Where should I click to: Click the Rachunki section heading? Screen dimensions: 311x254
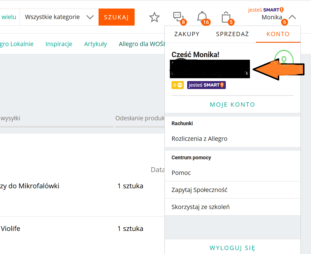(x=182, y=123)
